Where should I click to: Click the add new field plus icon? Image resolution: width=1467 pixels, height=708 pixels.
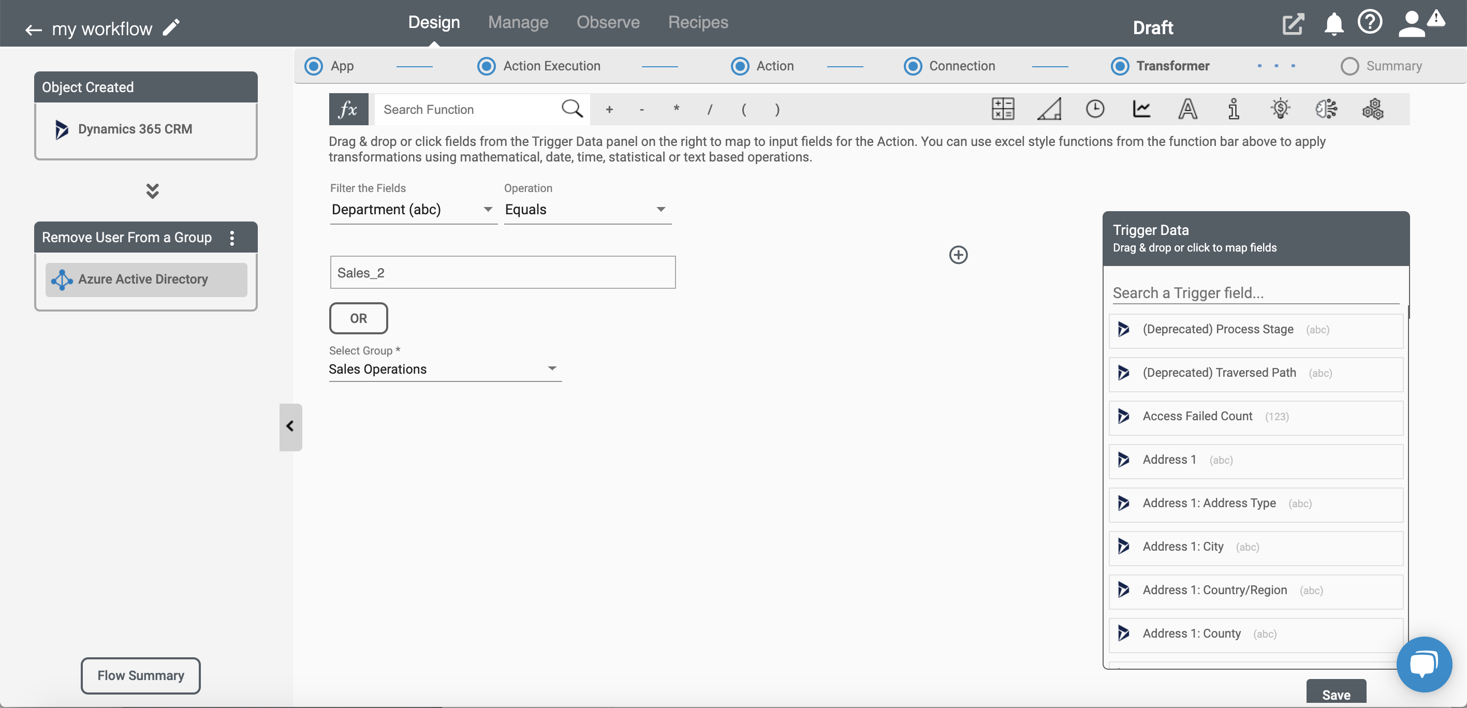958,255
